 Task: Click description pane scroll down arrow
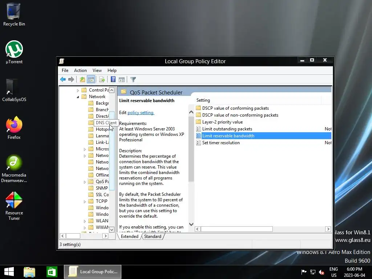tap(191, 224)
